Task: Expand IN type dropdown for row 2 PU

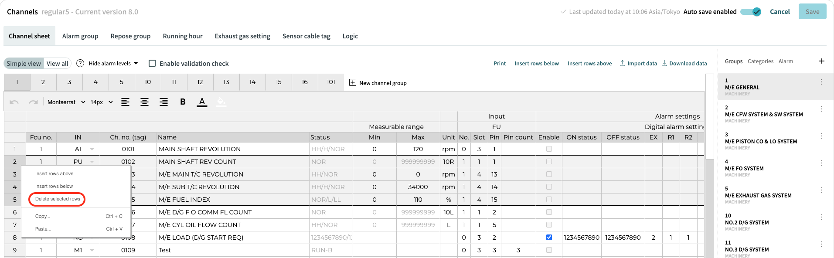Action: 92,162
